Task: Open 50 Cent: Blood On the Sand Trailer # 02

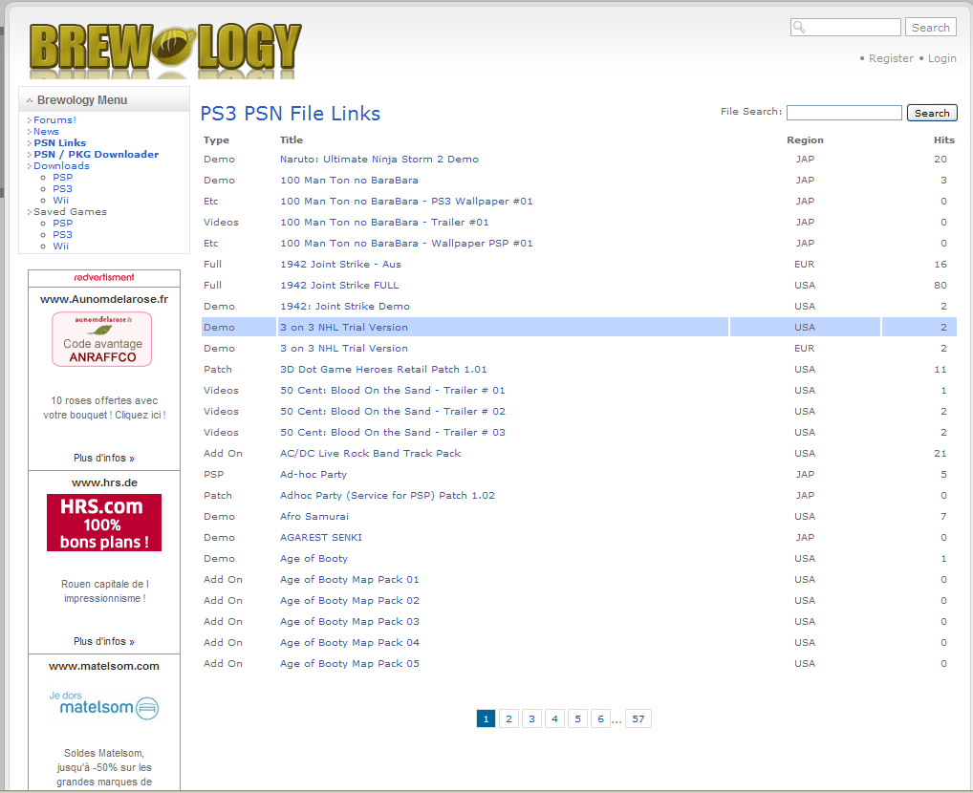Action: (393, 412)
